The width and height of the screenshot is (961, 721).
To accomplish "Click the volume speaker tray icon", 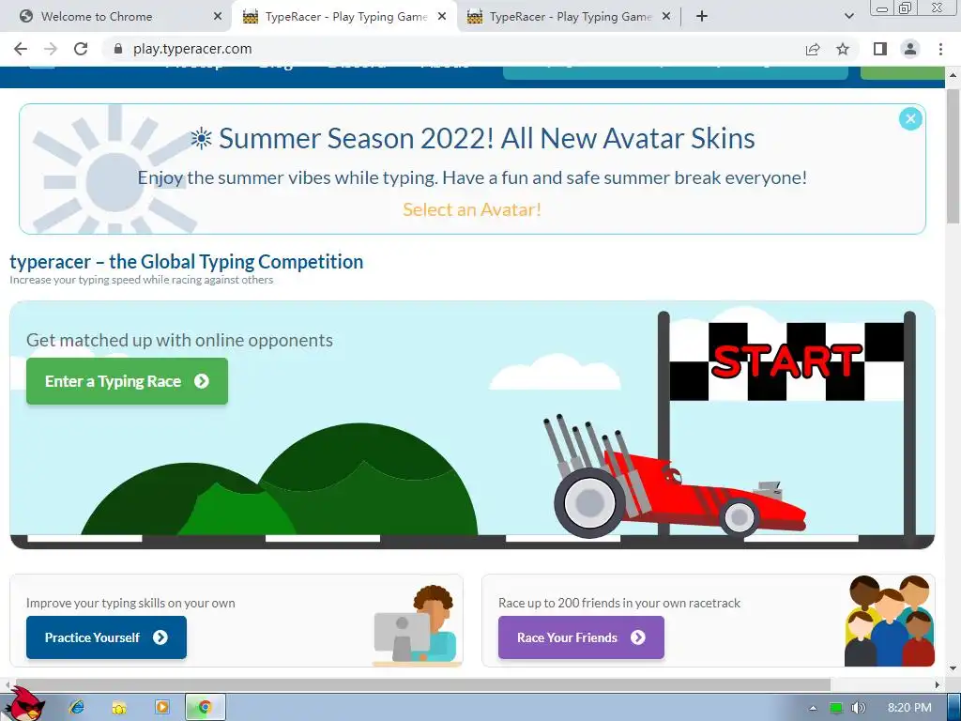I will pos(858,708).
